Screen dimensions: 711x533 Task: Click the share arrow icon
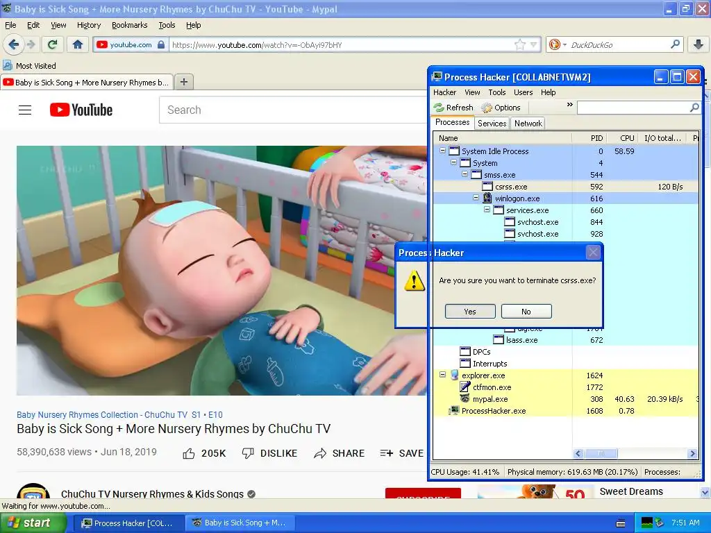click(320, 453)
